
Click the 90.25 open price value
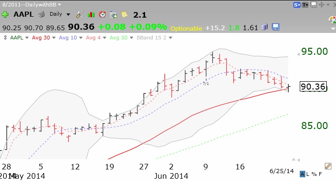coord(12,28)
